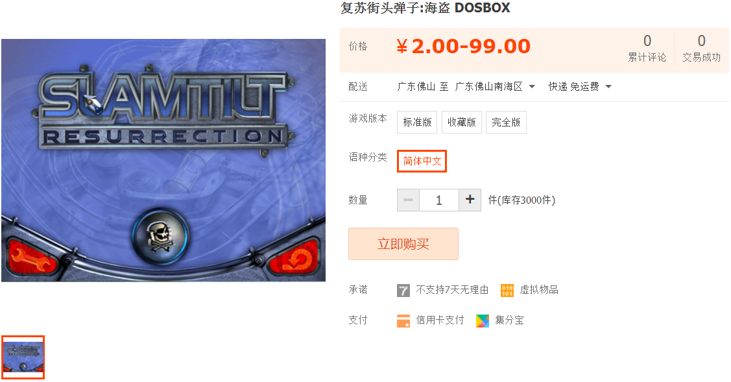Click the red restart arrow icon

tap(294, 258)
